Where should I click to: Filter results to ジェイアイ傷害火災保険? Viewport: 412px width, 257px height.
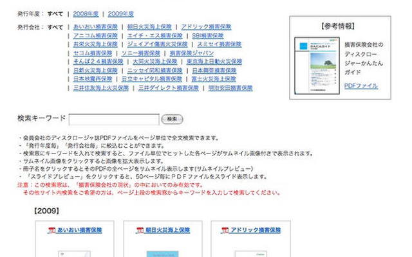(x=157, y=44)
